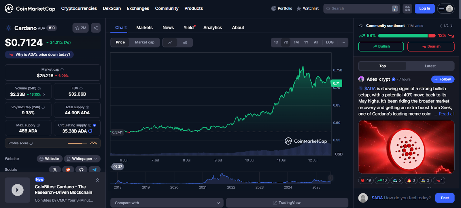The image size is (461, 208).
Task: Set chart range to 1D
Action: pyautogui.click(x=276, y=42)
